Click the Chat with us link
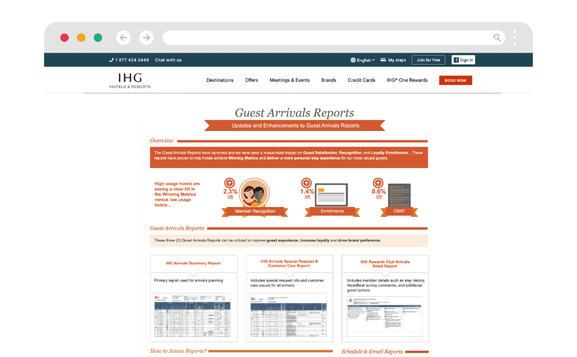577x357 pixels. (x=168, y=60)
